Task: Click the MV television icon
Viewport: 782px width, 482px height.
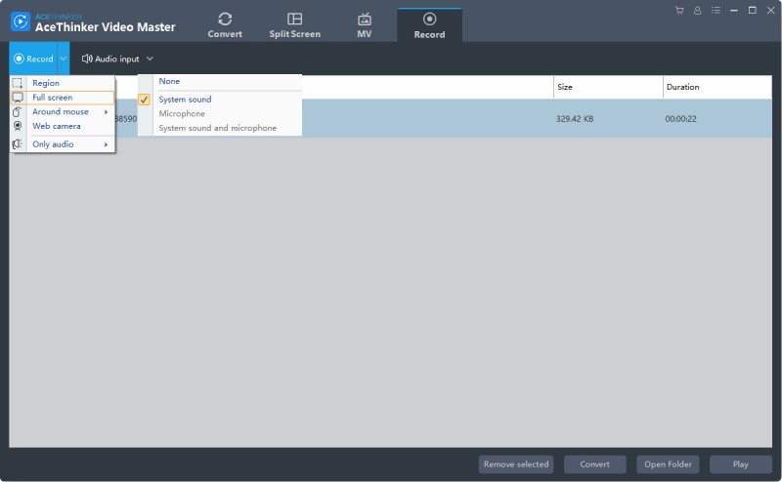Action: point(364,19)
